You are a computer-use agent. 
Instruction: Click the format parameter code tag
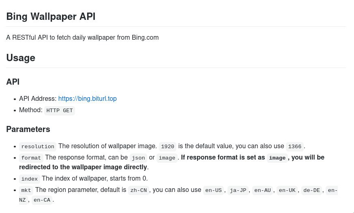click(31, 158)
